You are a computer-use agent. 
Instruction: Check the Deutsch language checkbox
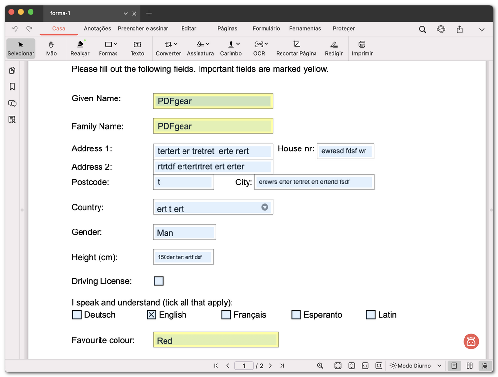pos(77,315)
